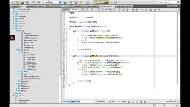
Task: Toggle Match Case in Find bar
Action: coord(129,102)
